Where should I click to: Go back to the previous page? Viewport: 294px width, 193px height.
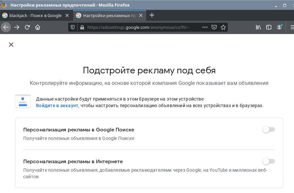point(6,28)
